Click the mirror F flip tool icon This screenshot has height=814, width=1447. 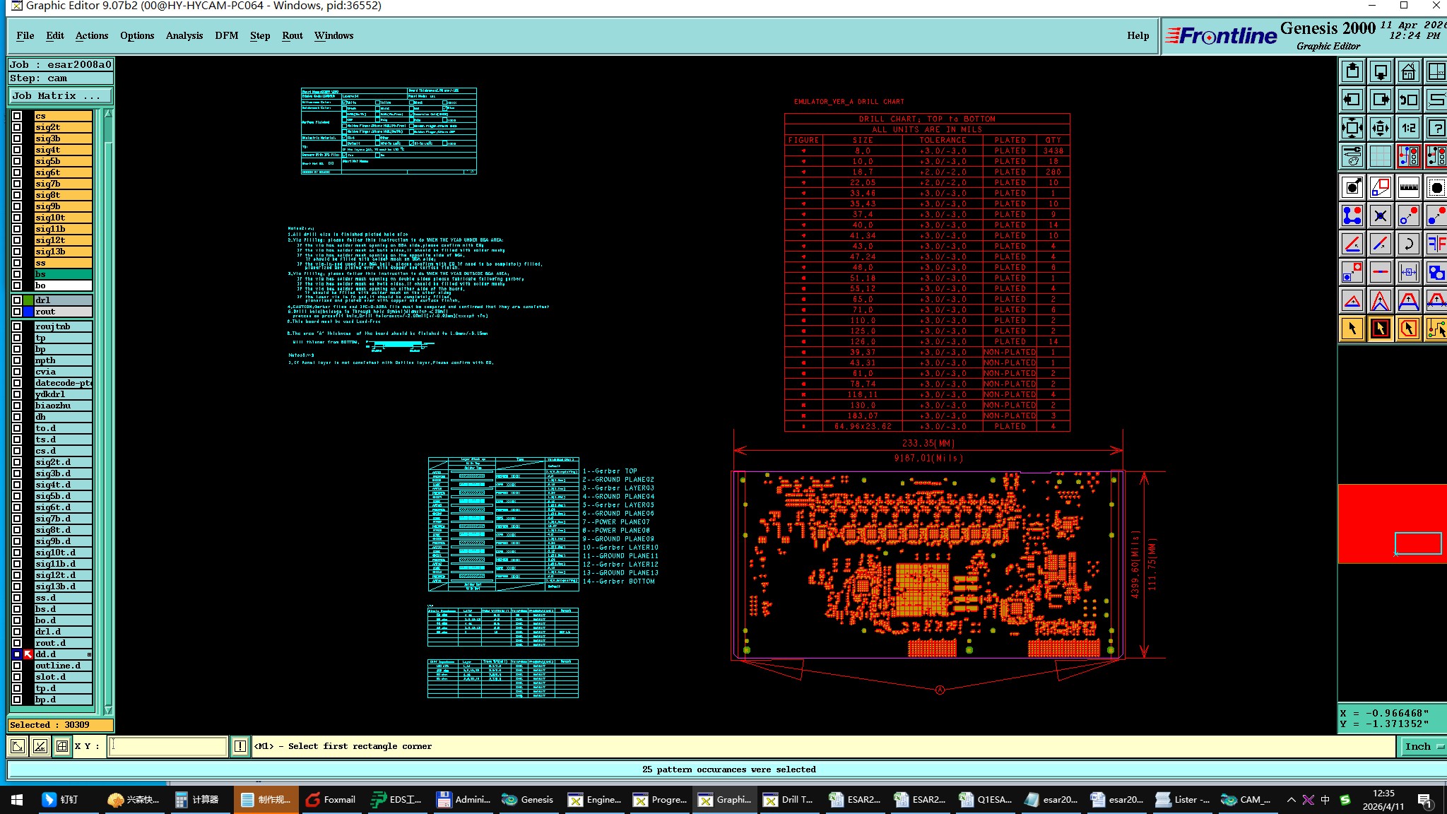pyautogui.click(x=1436, y=244)
